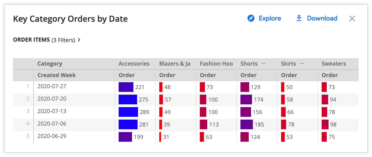The height and width of the screenshot is (157, 372).
Task: Click the 2020-06-29 created week cell
Action: coord(52,136)
